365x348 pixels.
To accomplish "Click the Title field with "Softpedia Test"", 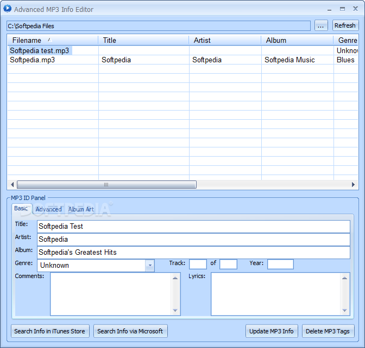I will click(x=193, y=226).
